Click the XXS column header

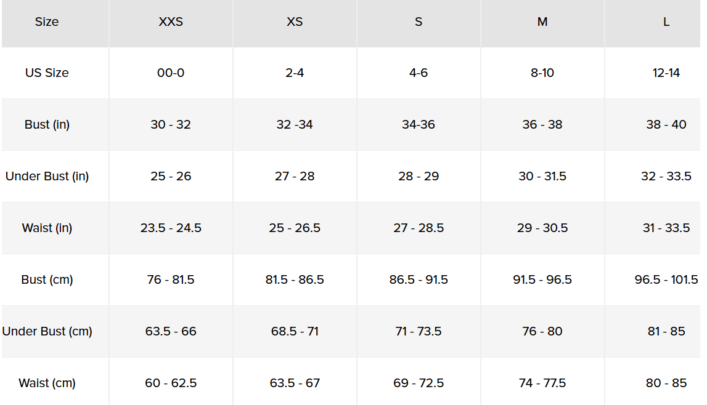coord(171,22)
